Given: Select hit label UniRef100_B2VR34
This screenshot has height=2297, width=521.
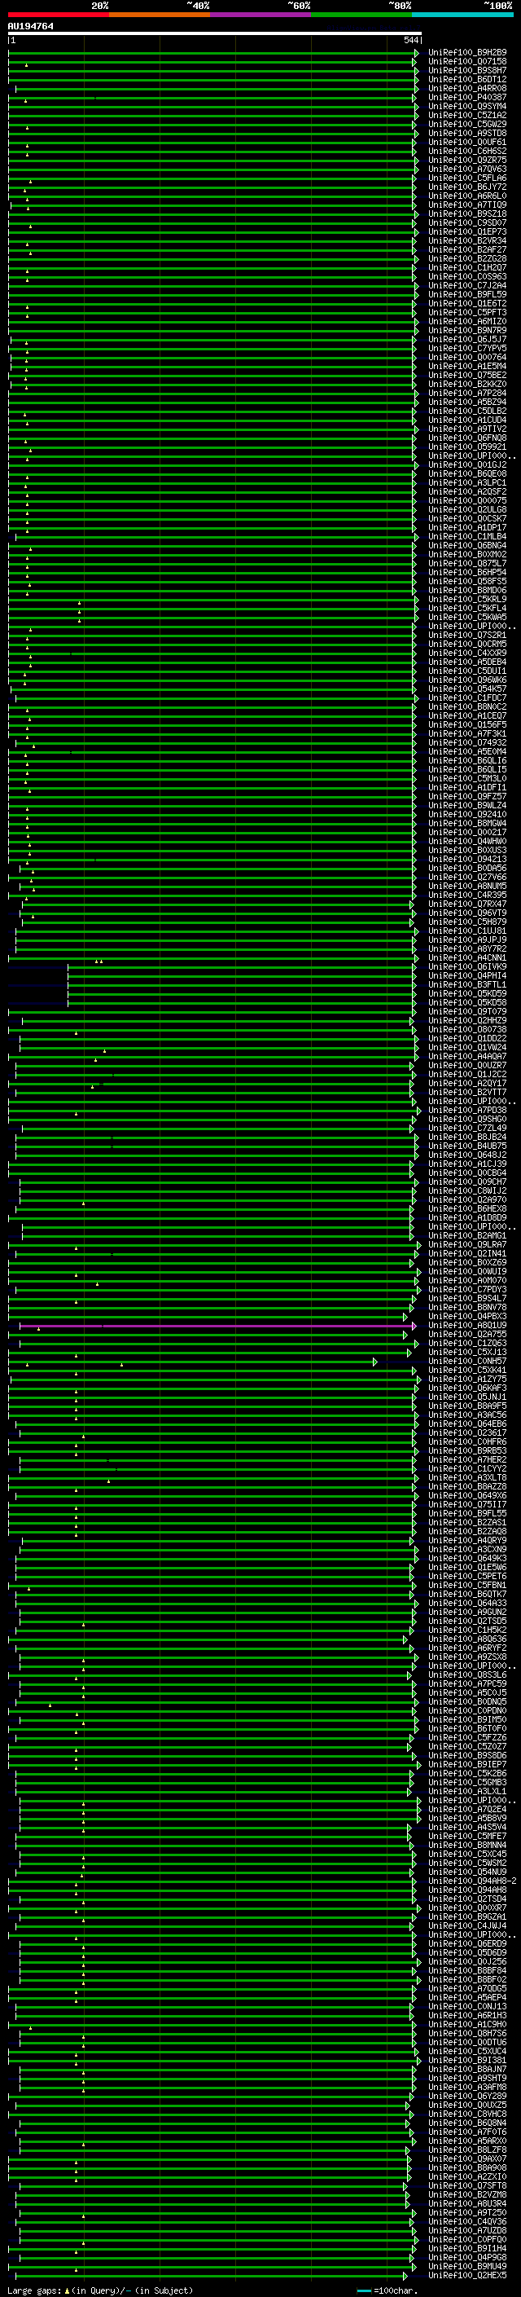Looking at the screenshot, I should [467, 240].
